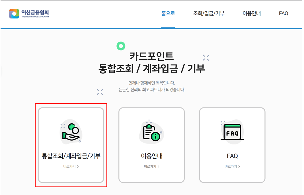Screen dimensions: 304x195
Task: Open the FAQ menu in the navigation bar
Action: coord(283,13)
